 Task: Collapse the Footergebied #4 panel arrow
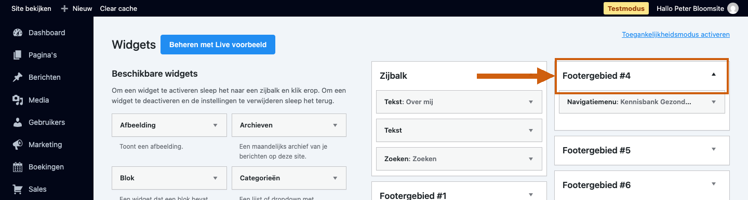point(713,75)
